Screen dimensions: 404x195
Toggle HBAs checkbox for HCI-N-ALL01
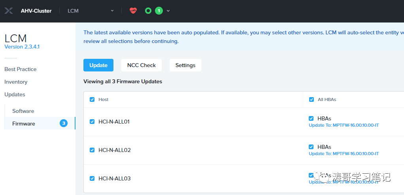pos(311,118)
